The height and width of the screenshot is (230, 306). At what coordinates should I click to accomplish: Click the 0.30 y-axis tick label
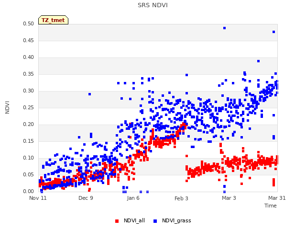pyautogui.click(x=29, y=91)
